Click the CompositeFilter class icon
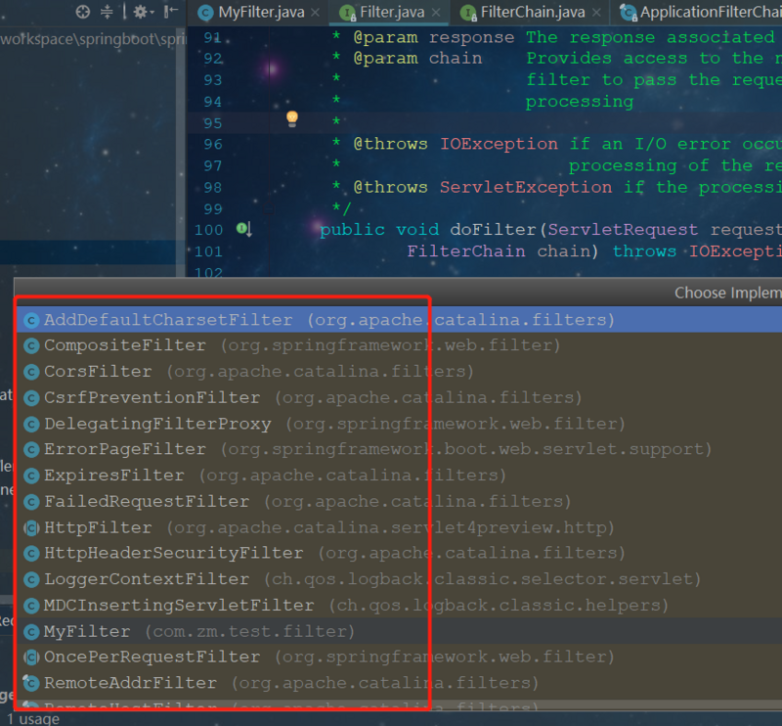The image size is (782, 726). [31, 346]
